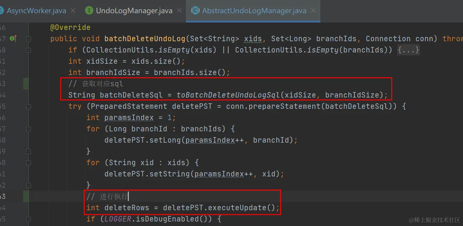Click the LOGGER constant
This screenshot has height=226, width=463.
pos(118,219)
